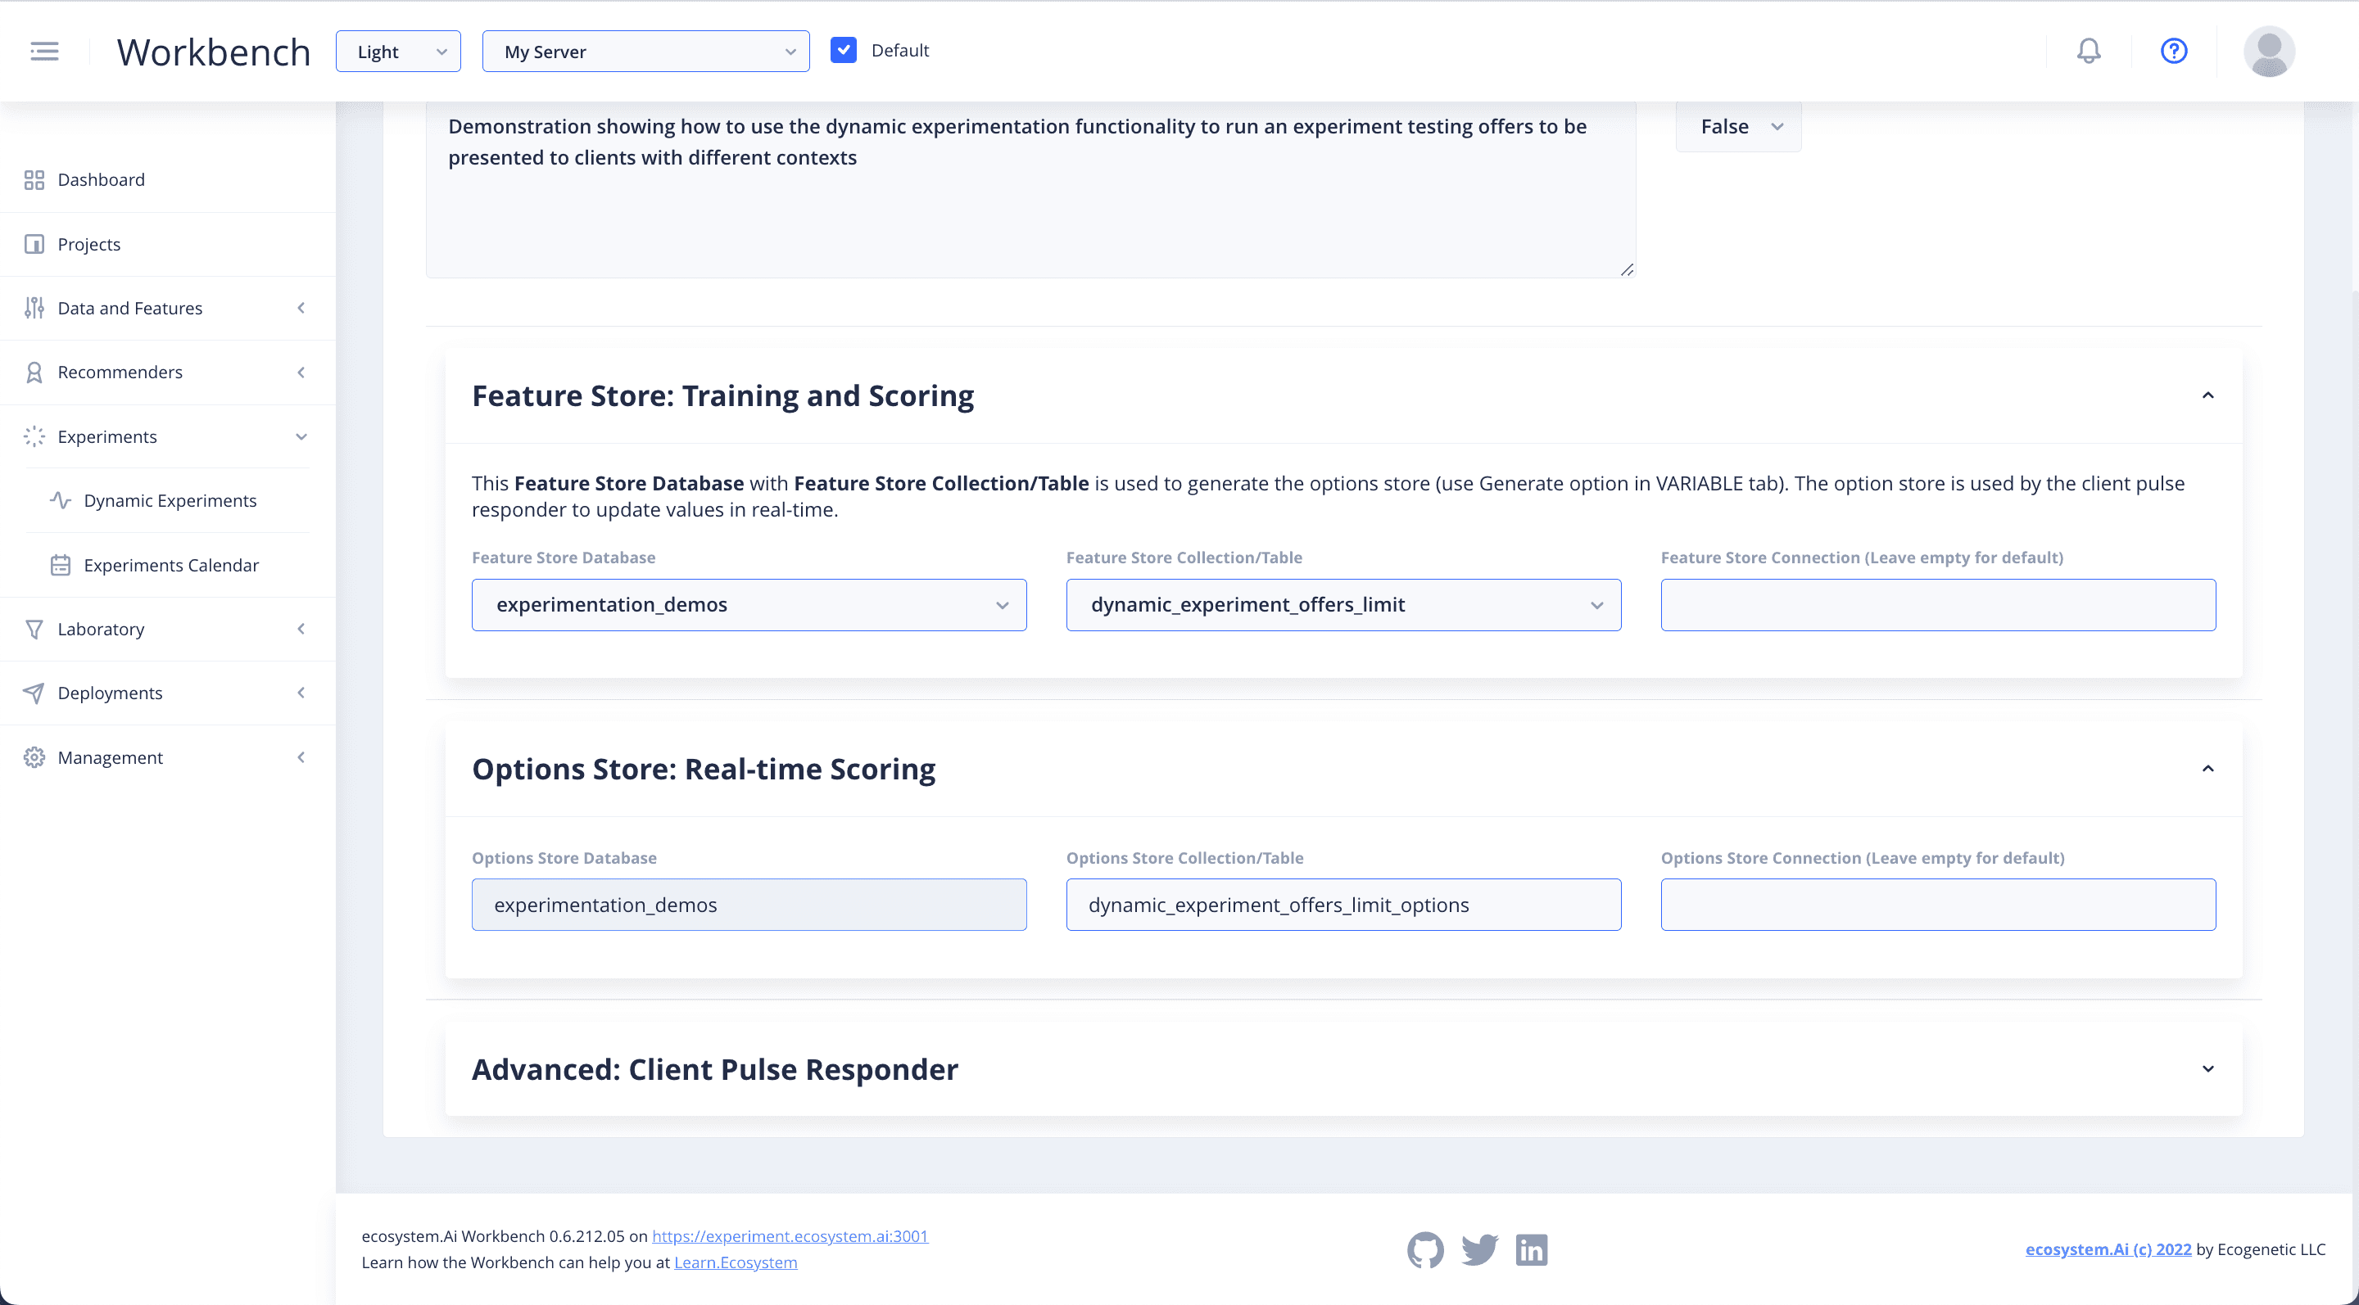2359x1305 pixels.
Task: Click the LinkedIn icon in footer
Action: (x=1530, y=1249)
